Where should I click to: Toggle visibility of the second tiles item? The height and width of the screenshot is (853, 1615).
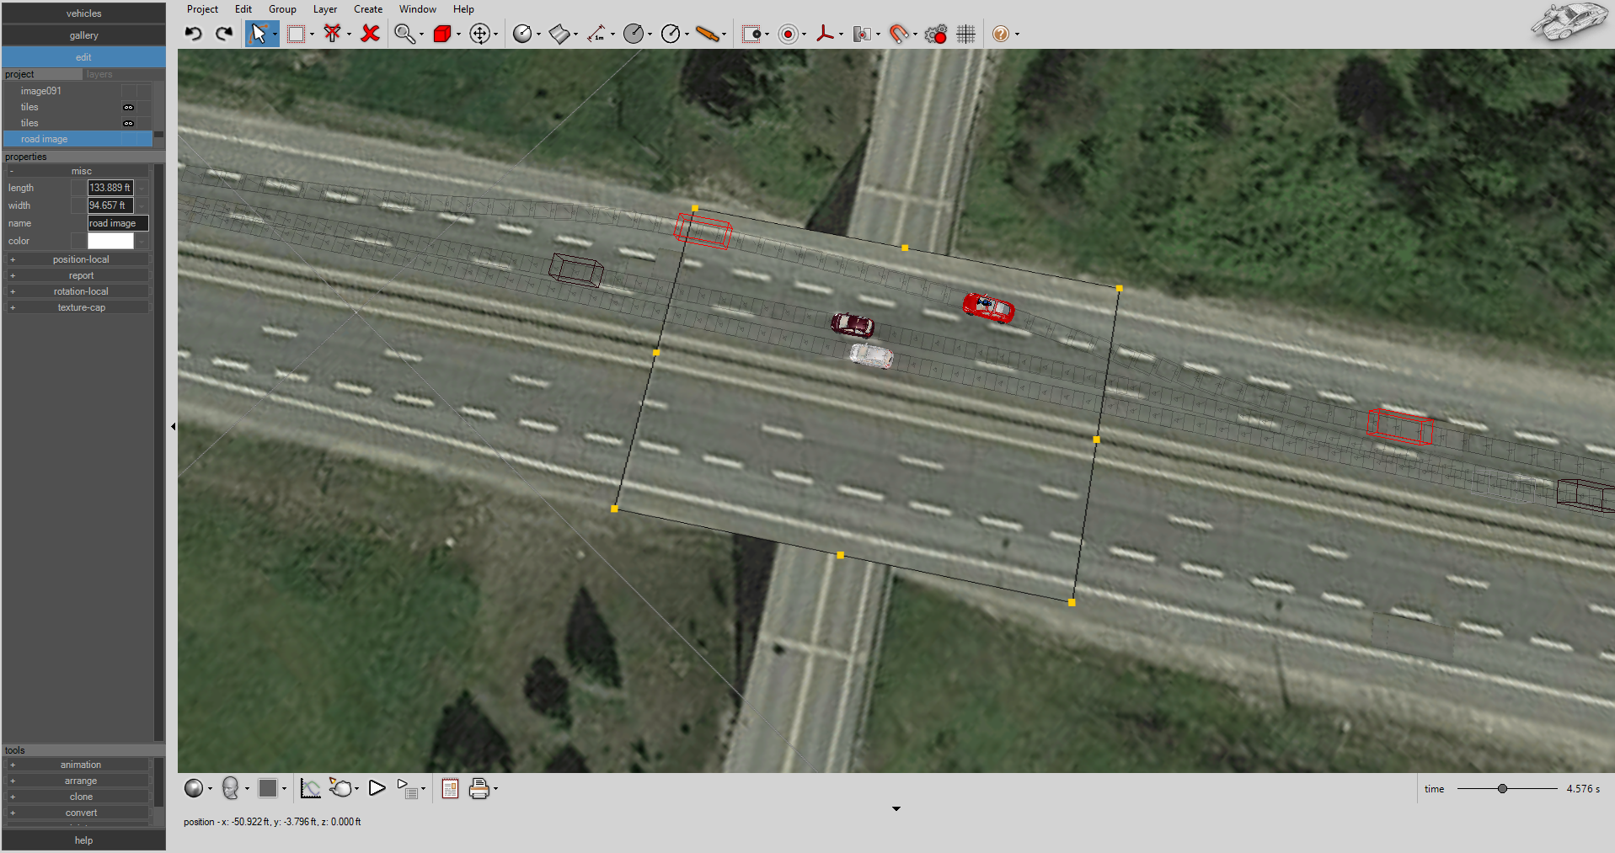[128, 123]
